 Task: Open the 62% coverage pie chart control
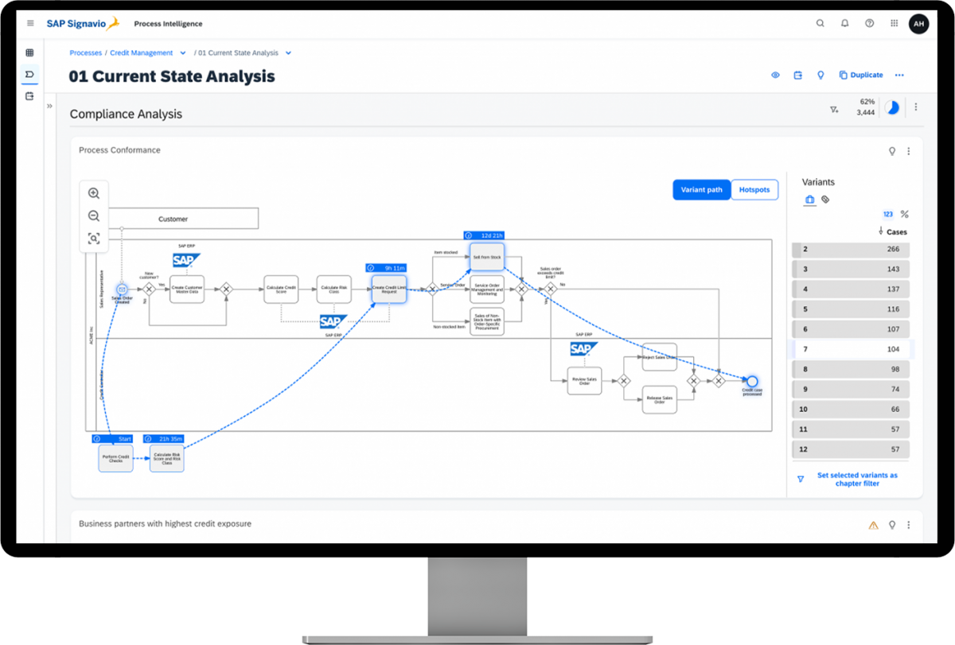tap(892, 107)
